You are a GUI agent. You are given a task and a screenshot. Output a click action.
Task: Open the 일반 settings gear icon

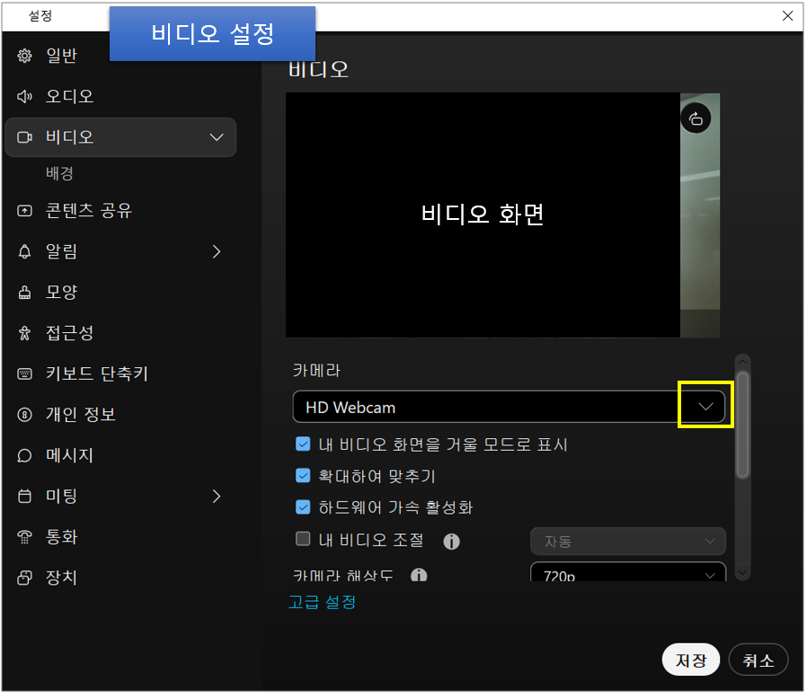pyautogui.click(x=24, y=55)
